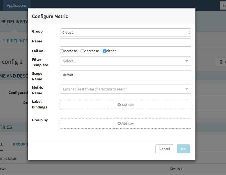Click the plus icon in Group By
226x175 pixels.
coord(119,123)
